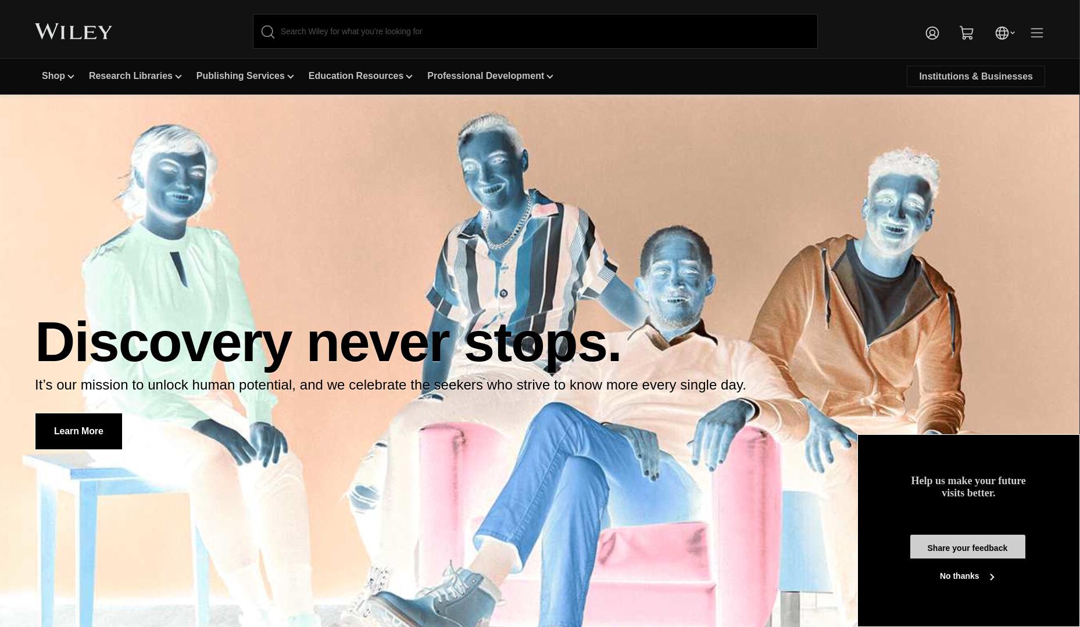Click the magnifying glass search icon

(x=268, y=32)
